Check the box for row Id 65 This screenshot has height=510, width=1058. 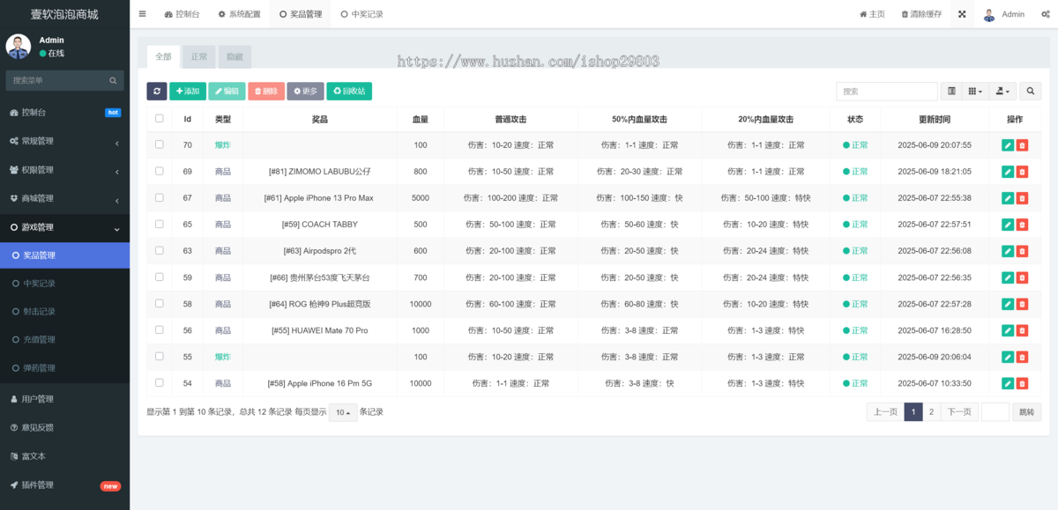pos(160,224)
